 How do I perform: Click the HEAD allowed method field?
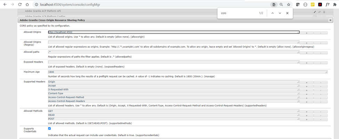point(174,115)
